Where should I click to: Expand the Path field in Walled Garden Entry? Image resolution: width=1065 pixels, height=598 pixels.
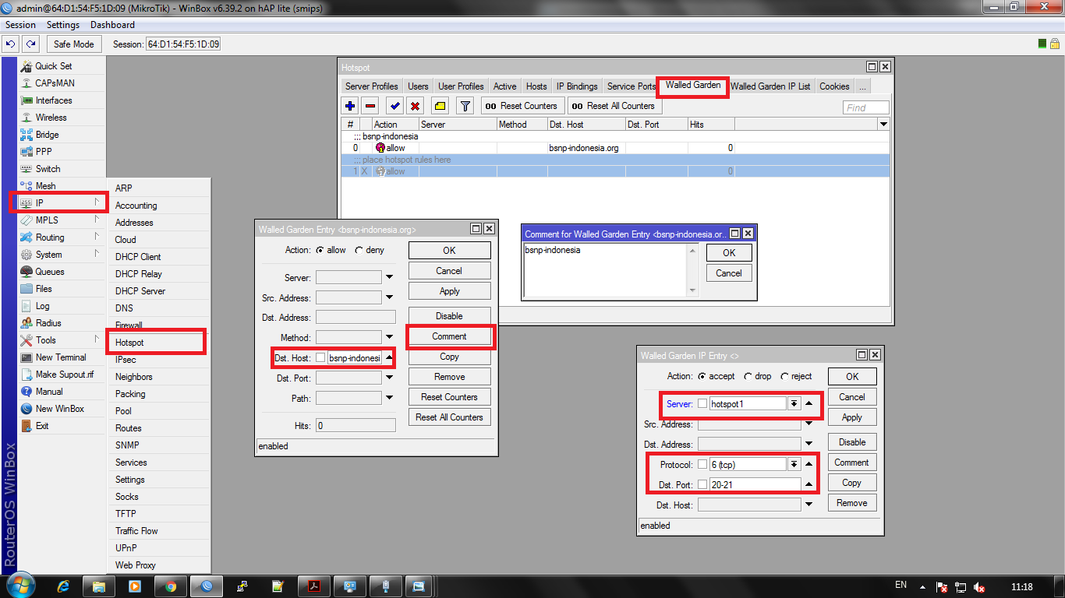click(389, 399)
